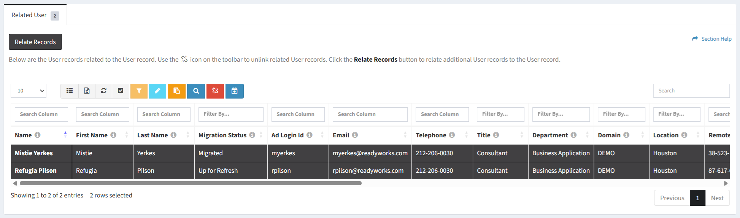Open the Migration Status Filter By dropdown
The width and height of the screenshot is (740, 218).
(231, 114)
